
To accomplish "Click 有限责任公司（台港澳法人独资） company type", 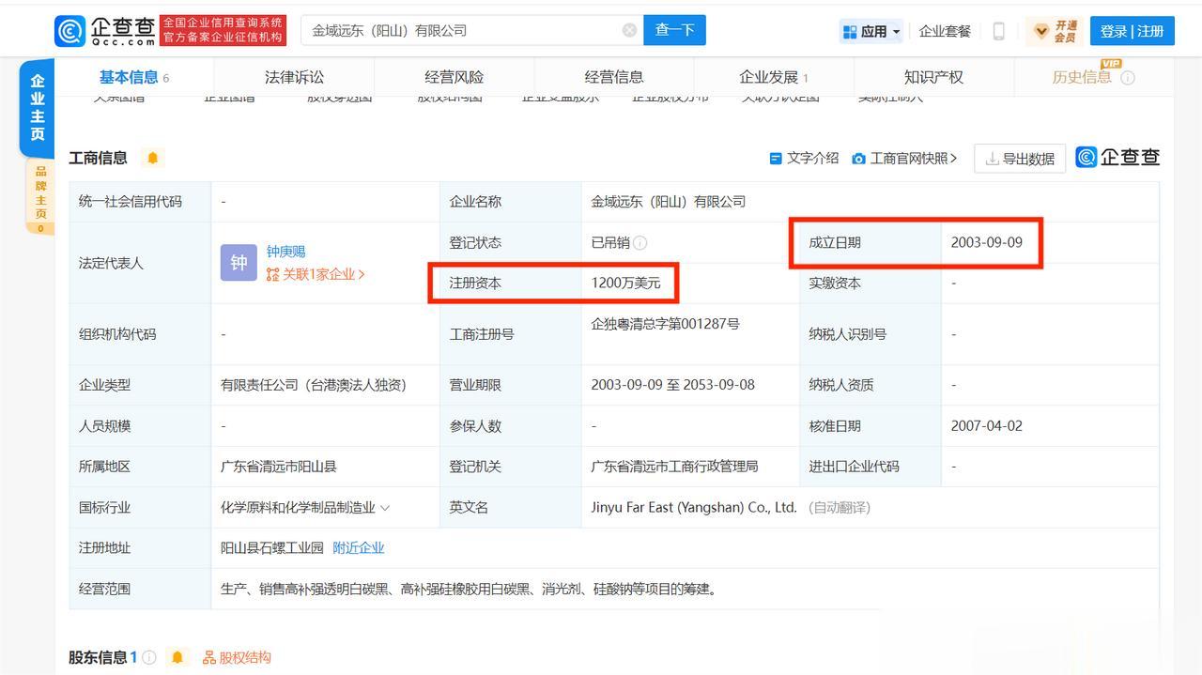I will click(314, 385).
